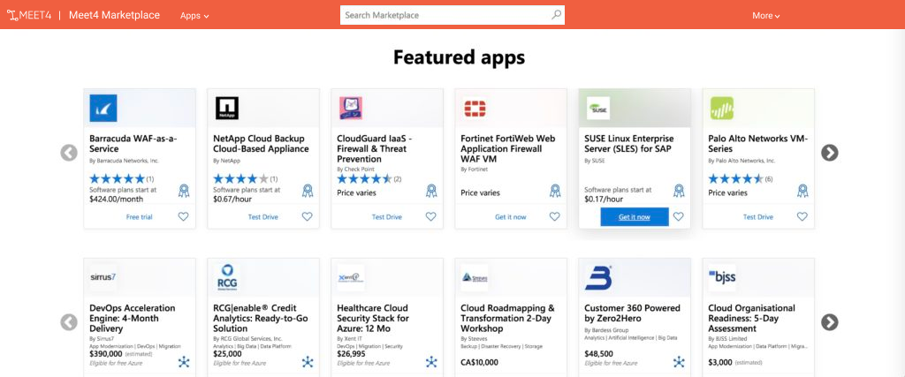Click the Search Marketplace input field
The image size is (905, 377).
click(452, 15)
